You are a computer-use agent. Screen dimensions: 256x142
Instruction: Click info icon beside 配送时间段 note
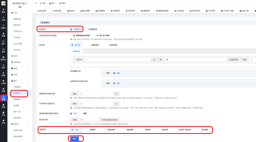point(71,124)
